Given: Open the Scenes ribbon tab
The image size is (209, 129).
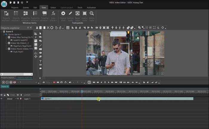Looking at the screenshot, I should click(26, 7).
